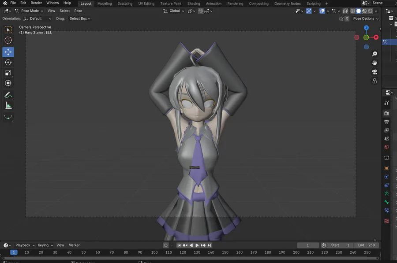
Task: Click the red X axis gizmo ball
Action: 376,37
